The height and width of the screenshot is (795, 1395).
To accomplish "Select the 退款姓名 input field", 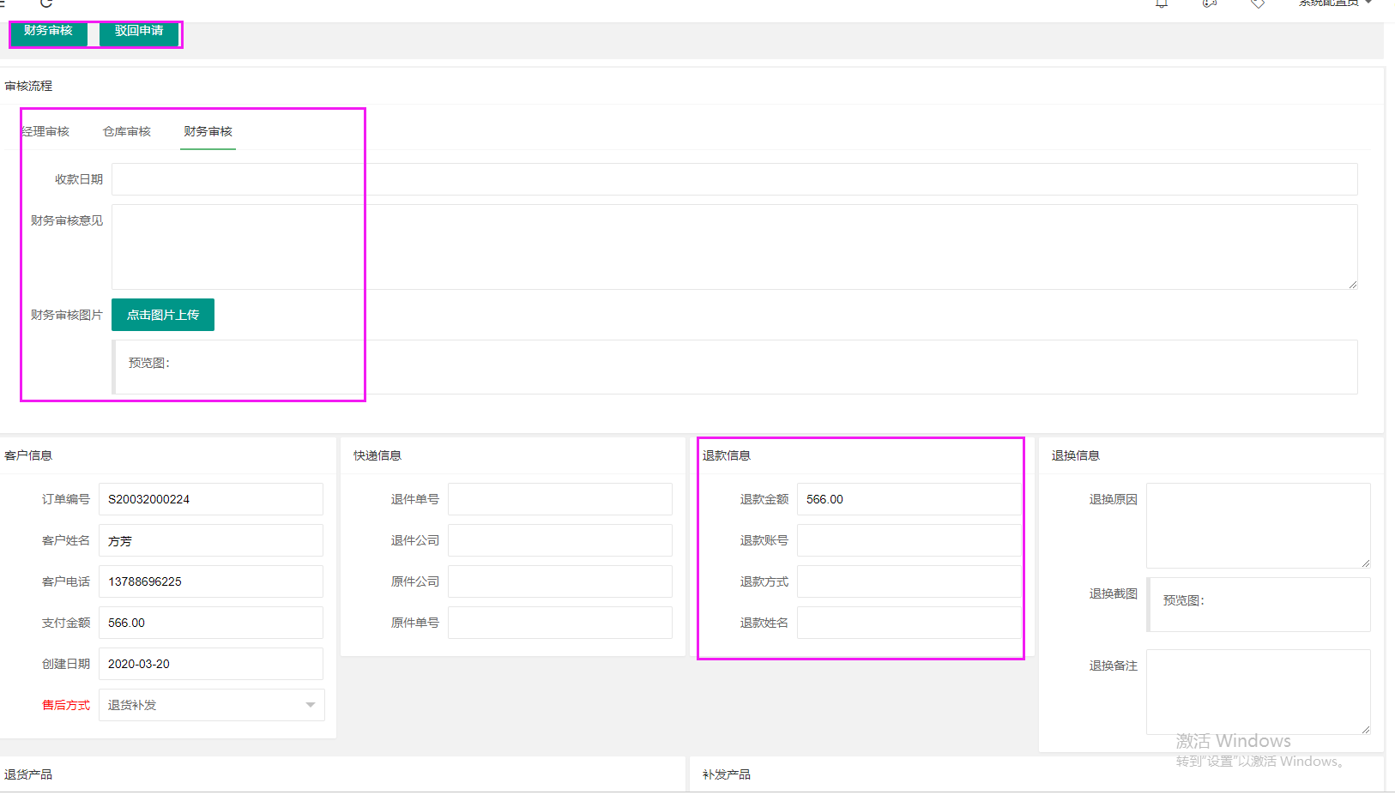I will click(909, 623).
